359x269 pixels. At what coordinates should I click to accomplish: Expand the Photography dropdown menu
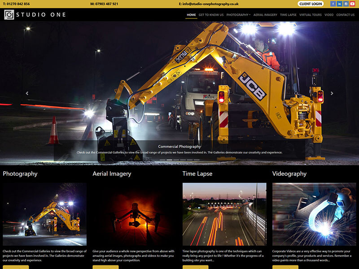click(238, 15)
